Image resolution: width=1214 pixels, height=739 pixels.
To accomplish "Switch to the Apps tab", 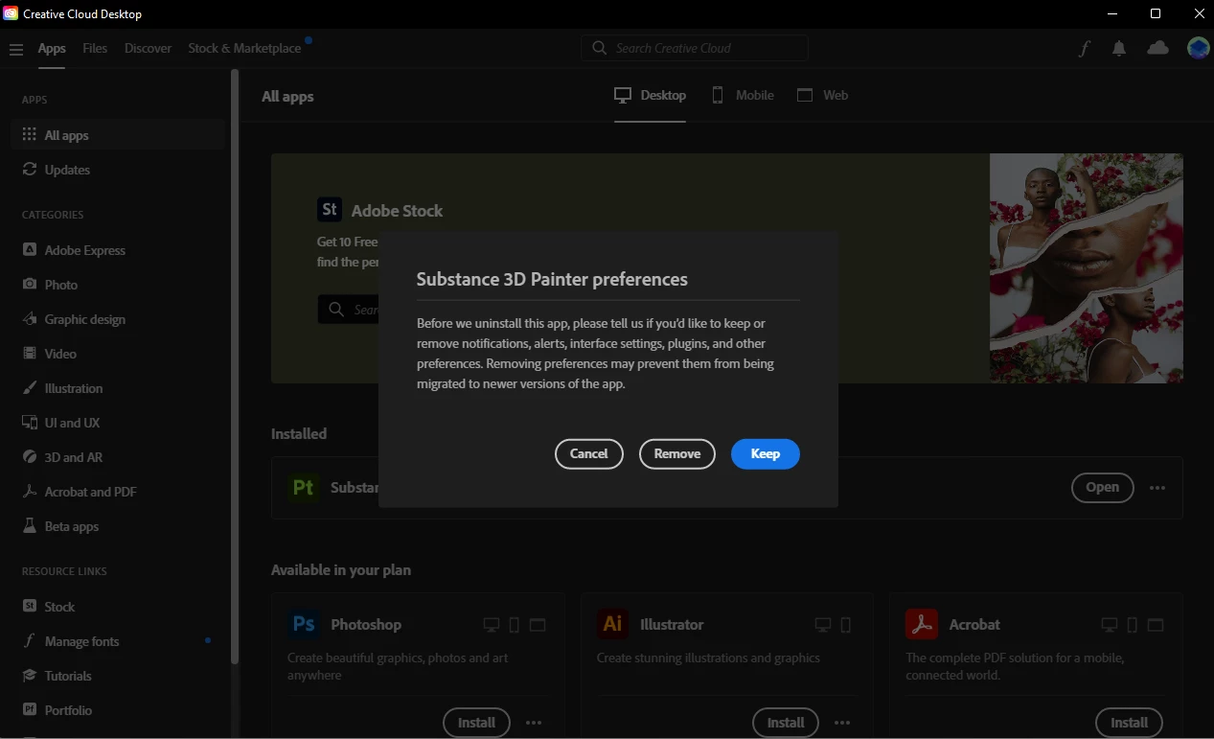I will 52,48.
